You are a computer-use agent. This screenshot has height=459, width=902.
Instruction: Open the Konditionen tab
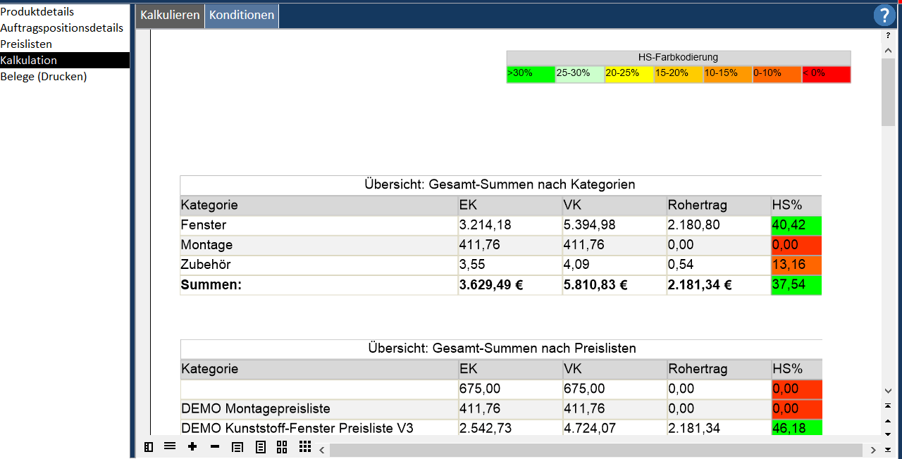coord(242,15)
